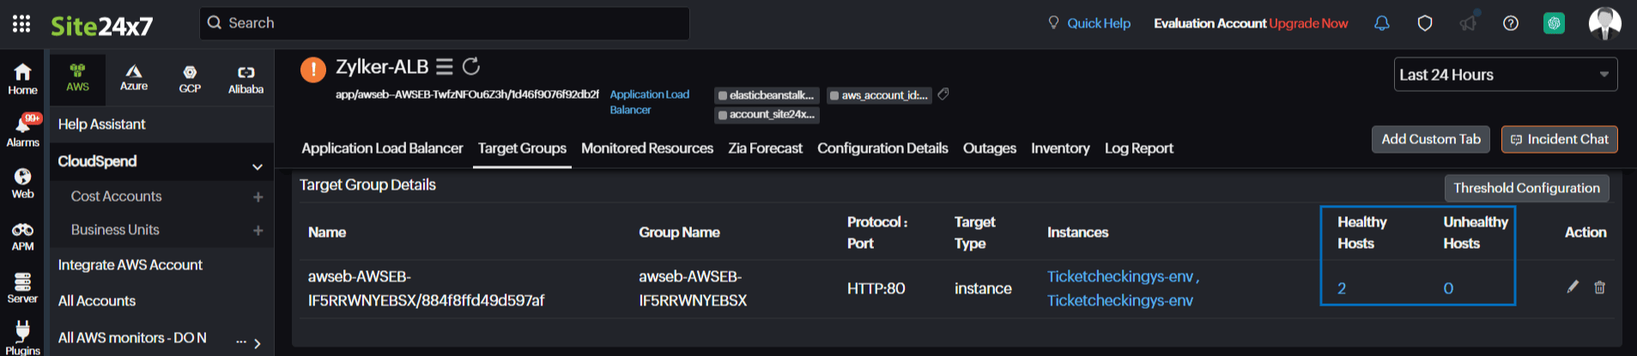The width and height of the screenshot is (1637, 356).
Task: Delete the target group with trash icon
Action: click(1599, 287)
